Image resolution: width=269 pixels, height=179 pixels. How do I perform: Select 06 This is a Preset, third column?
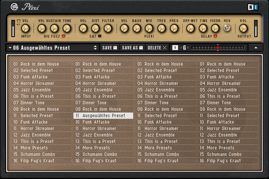point(166,96)
